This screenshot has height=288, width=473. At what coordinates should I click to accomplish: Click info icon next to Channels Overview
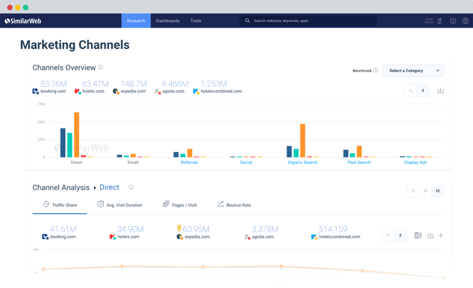[101, 67]
